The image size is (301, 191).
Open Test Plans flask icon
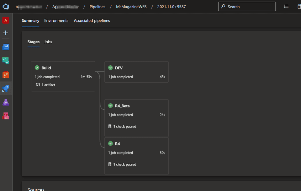6,102
